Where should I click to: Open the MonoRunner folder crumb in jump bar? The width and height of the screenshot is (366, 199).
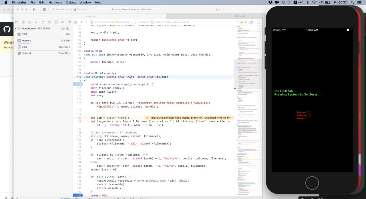(x=121, y=22)
